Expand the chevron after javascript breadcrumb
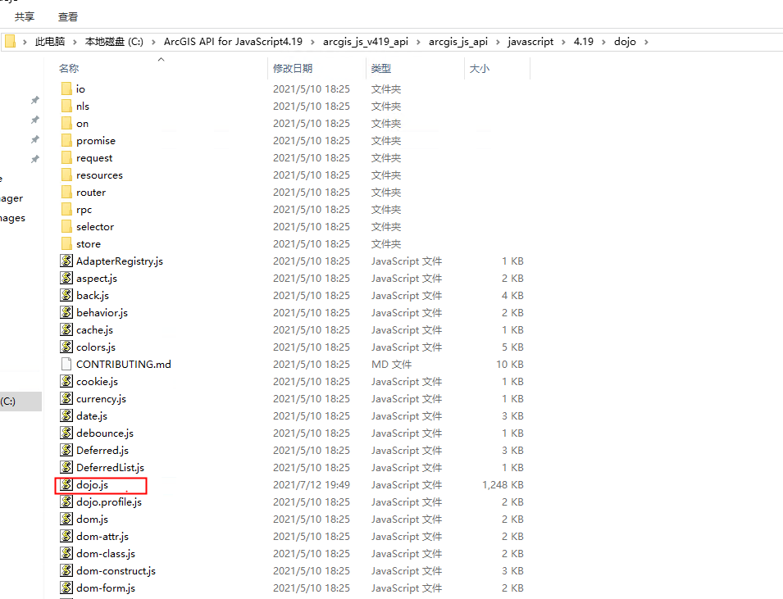Viewport: 783px width, 599px height. pos(563,42)
